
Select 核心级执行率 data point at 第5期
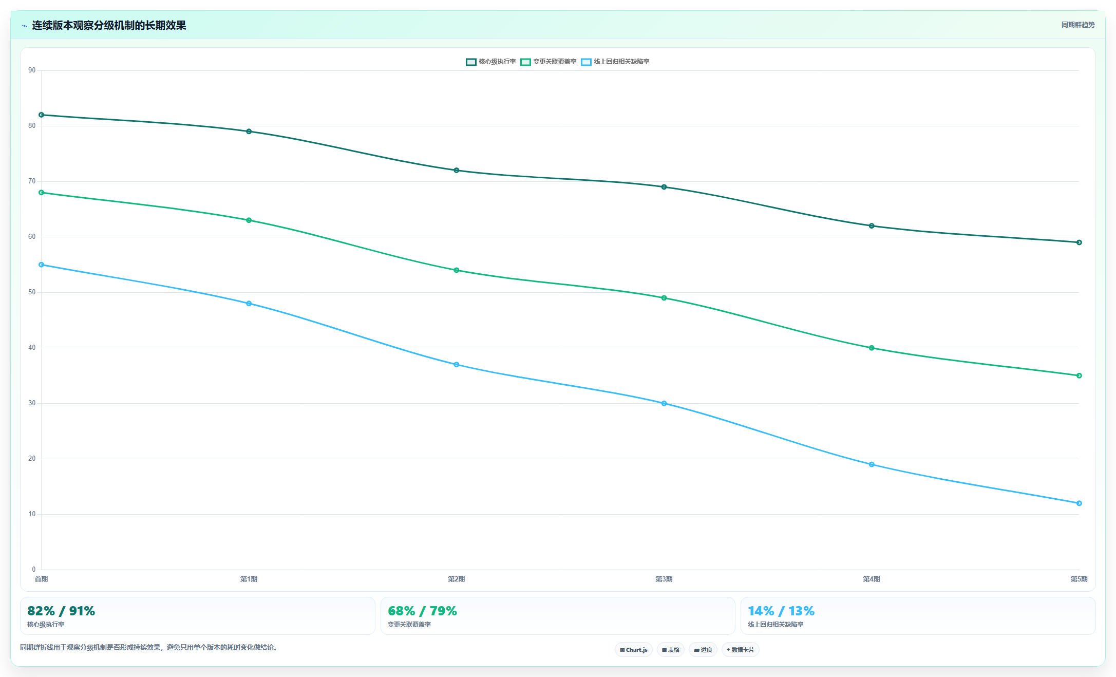coord(1079,242)
